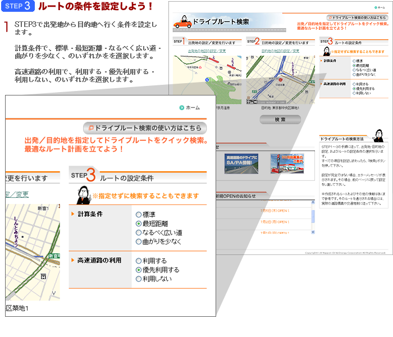Open the SA/PA情報 highway banner

tap(241, 163)
